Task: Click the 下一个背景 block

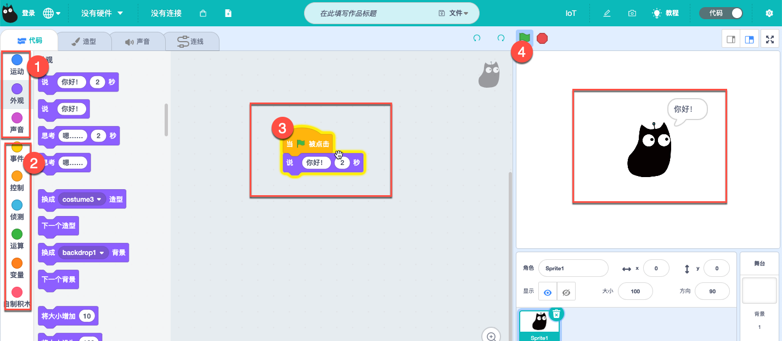Action: click(59, 279)
